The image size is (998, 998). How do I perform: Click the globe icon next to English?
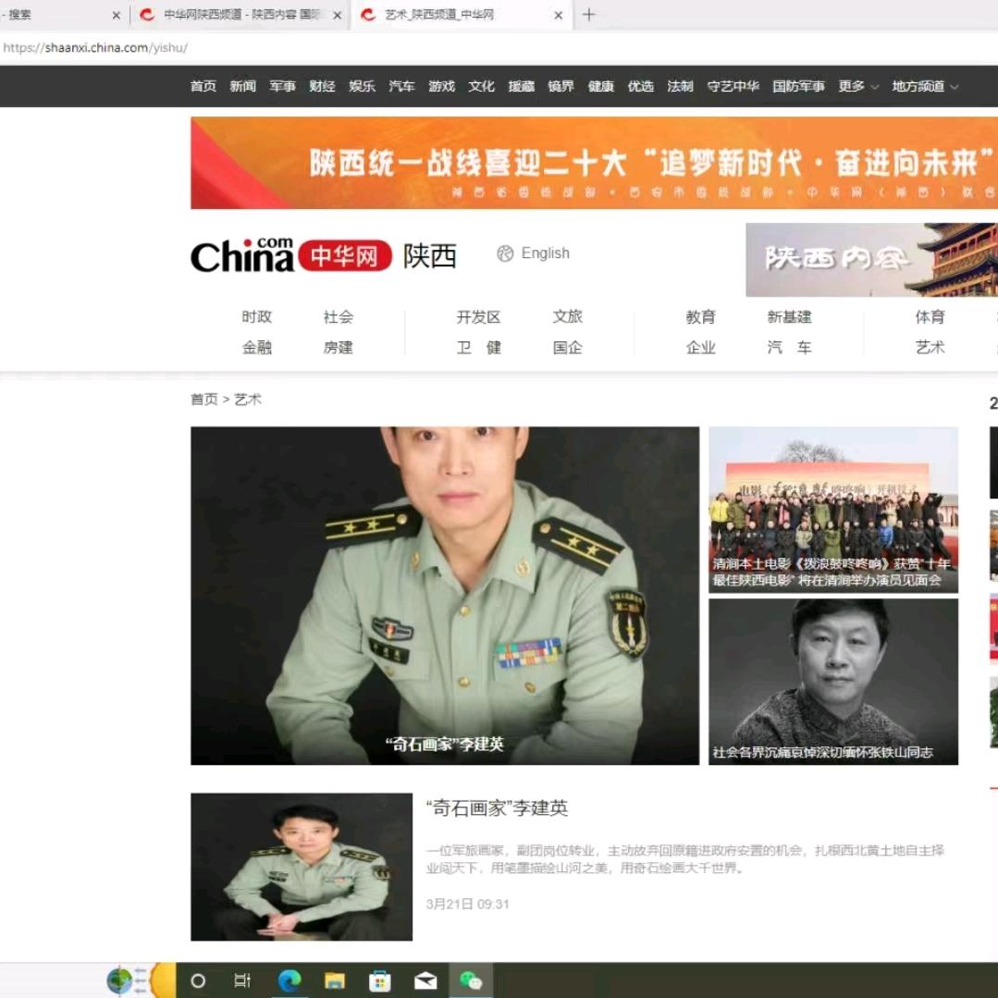coord(503,253)
